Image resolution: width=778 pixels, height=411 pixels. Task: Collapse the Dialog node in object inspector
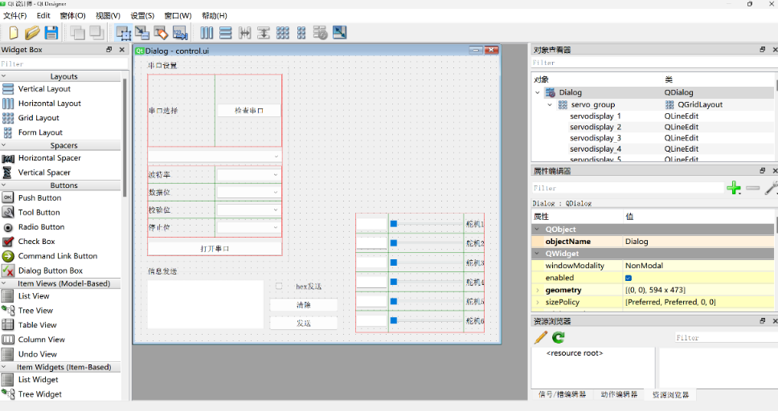[x=538, y=92]
